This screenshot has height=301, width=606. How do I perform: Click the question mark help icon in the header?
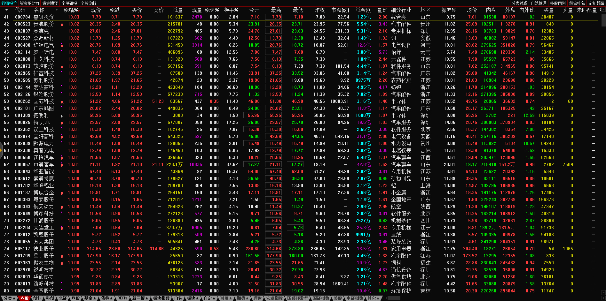pos(600,10)
